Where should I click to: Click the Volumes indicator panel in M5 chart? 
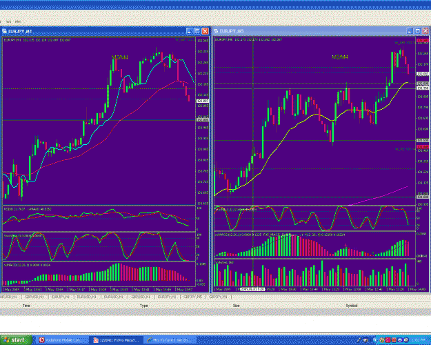(x=314, y=273)
